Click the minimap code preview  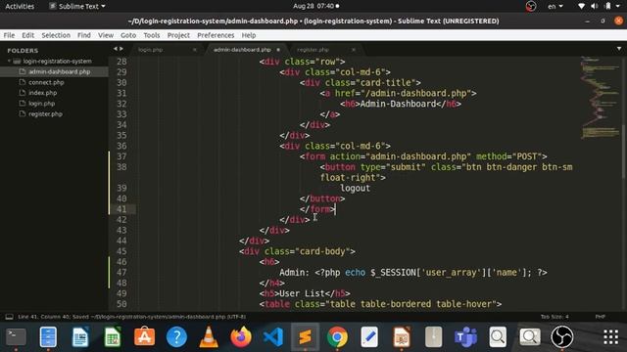(600, 98)
